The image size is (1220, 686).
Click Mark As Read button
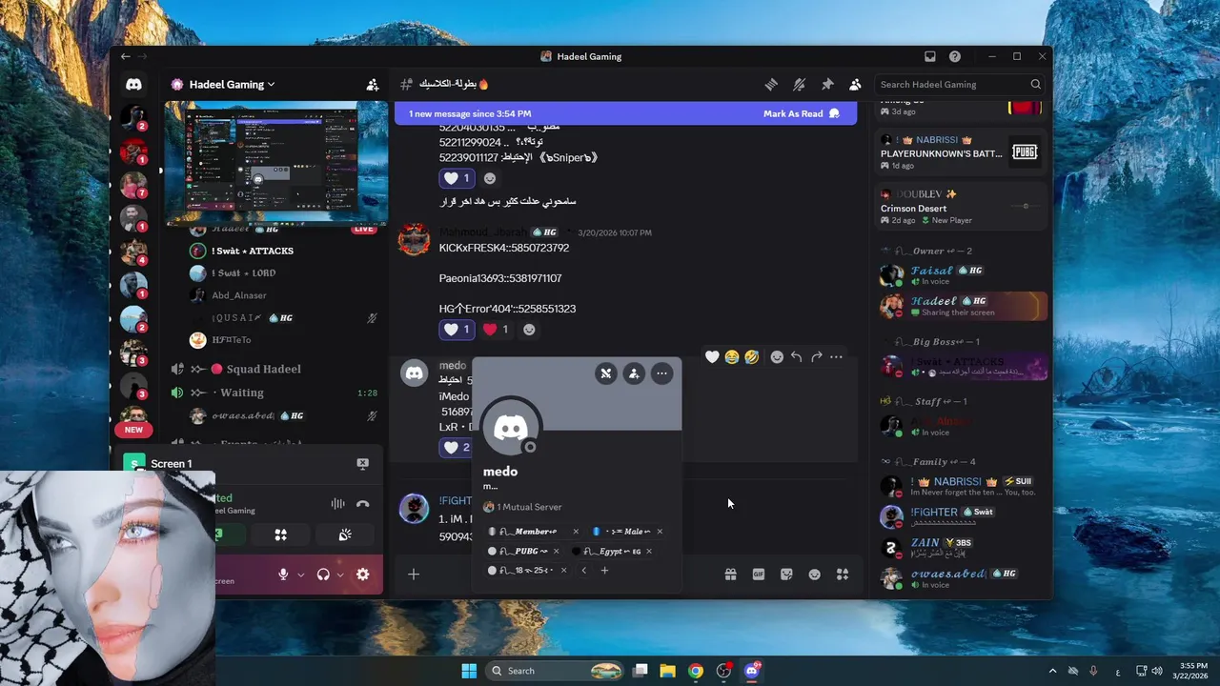click(802, 113)
